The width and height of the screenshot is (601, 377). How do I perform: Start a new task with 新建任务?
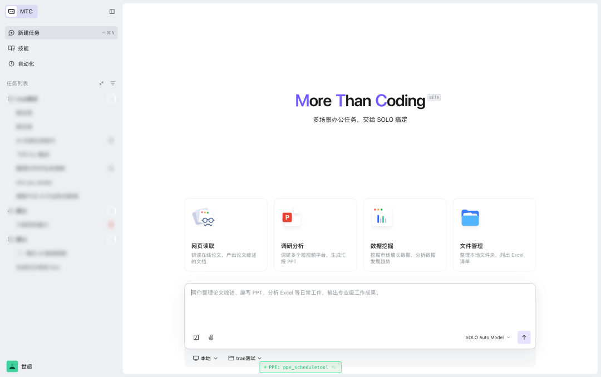(61, 33)
